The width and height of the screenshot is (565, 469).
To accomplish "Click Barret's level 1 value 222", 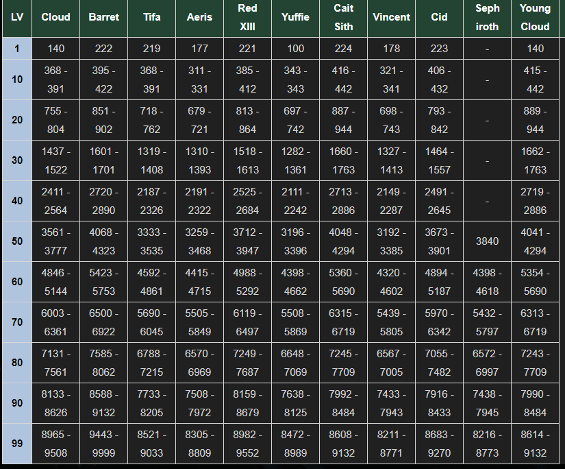I will point(104,49).
